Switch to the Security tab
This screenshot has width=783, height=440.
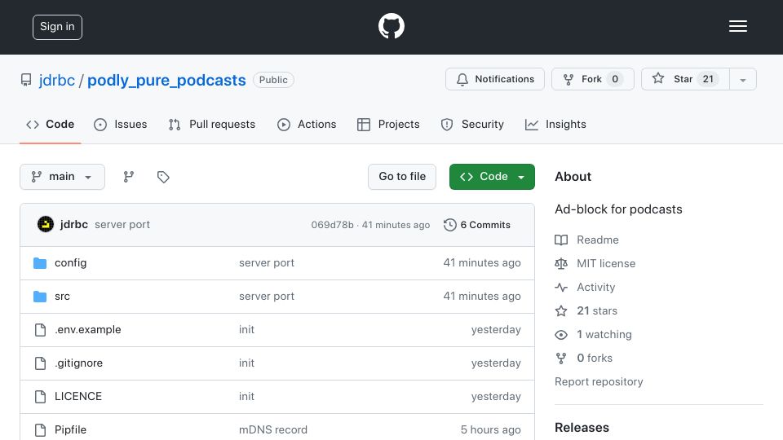click(x=472, y=124)
